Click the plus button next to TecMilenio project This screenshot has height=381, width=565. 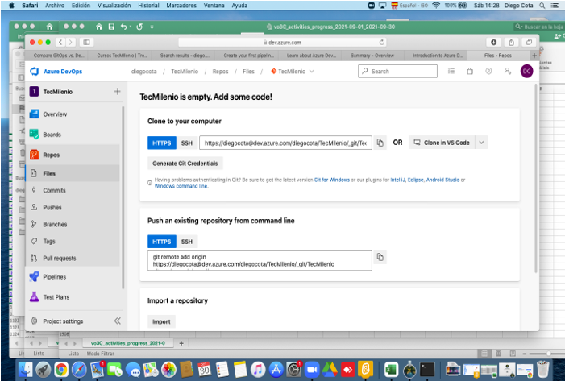[117, 92]
